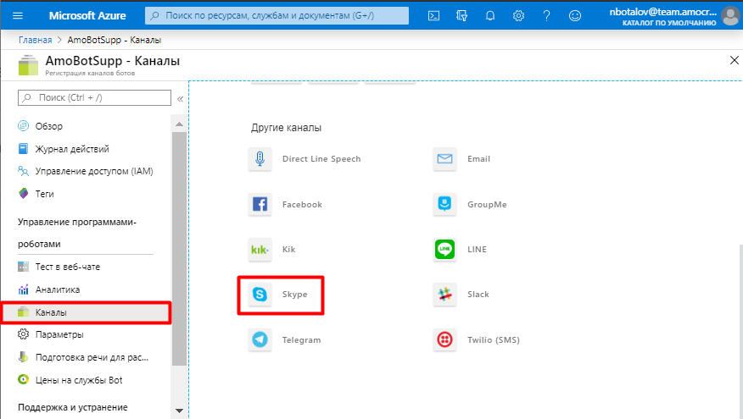Open the directory and subscription filter icon
The image size is (743, 419).
pos(461,15)
